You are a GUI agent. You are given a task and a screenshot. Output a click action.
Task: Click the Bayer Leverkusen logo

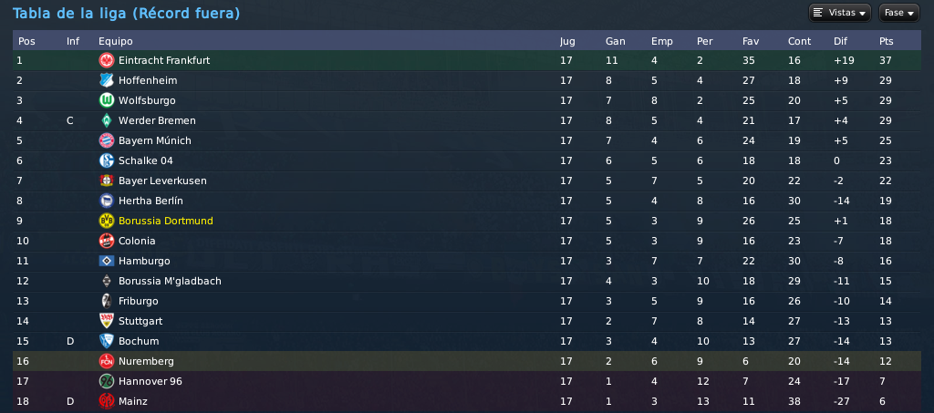click(x=106, y=181)
